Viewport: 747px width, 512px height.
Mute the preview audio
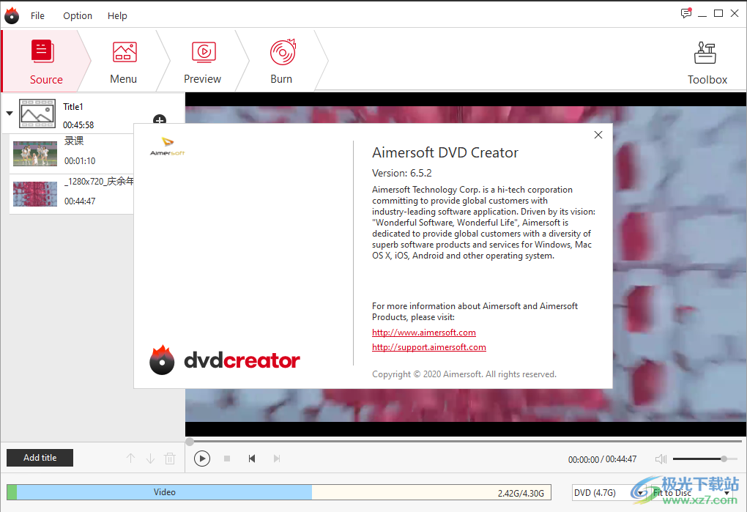click(x=661, y=459)
